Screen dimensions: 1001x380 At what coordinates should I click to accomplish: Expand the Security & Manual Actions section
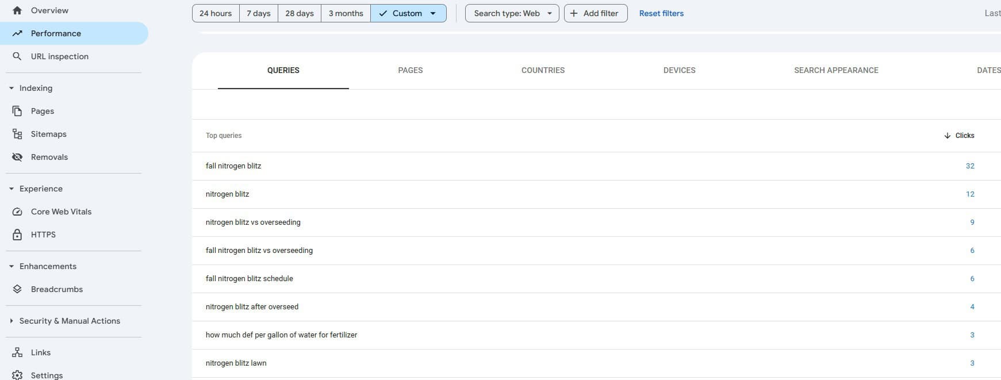(x=11, y=321)
